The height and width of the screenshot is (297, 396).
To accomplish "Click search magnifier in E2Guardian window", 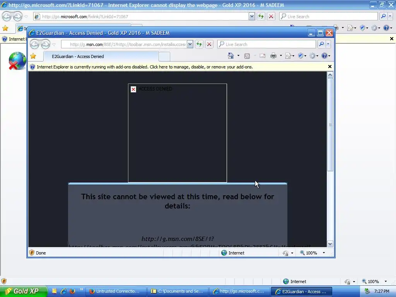I will point(321,44).
